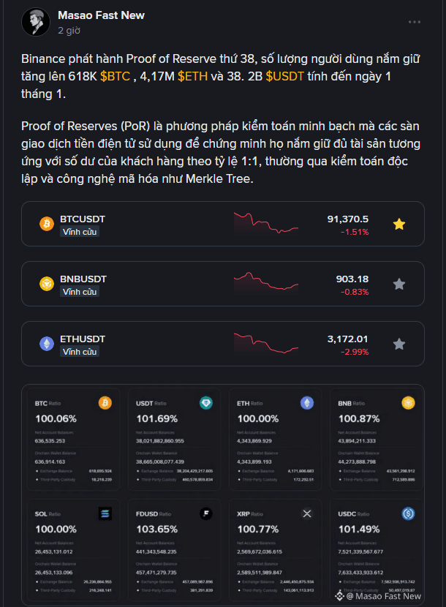Screen dimensions: 446x607
Task: Favorite ETHUSDT using the gray star
Action: [398, 344]
